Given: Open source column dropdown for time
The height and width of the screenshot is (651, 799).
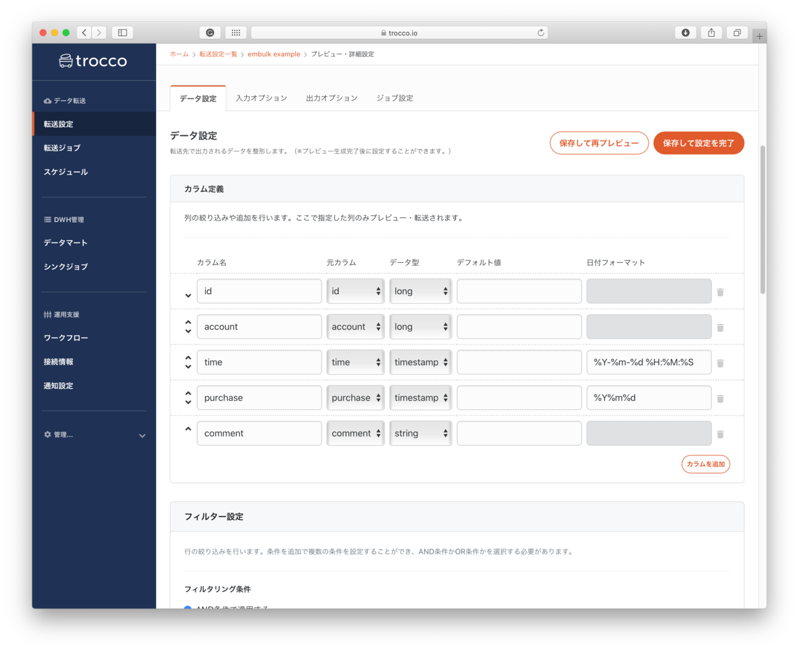Looking at the screenshot, I should point(355,362).
